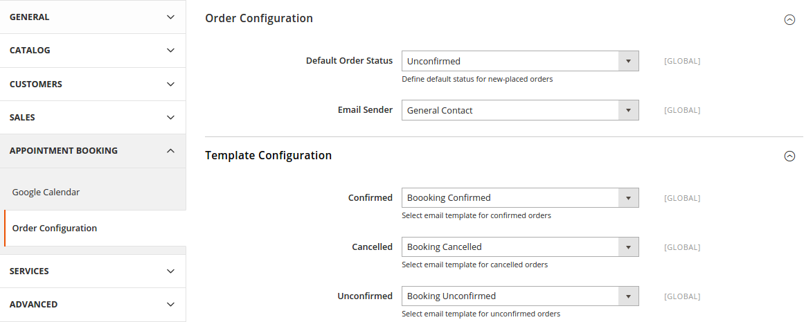Collapse the Template Configuration section icon

[789, 156]
